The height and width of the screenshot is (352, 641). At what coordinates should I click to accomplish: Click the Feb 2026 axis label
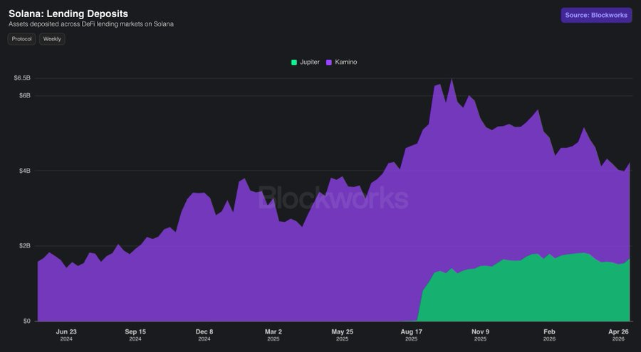[x=549, y=335]
